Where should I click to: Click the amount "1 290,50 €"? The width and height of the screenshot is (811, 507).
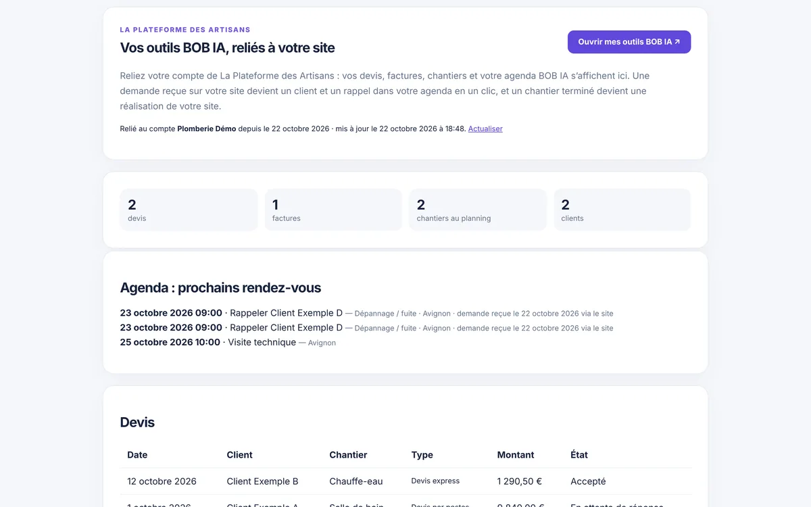click(x=520, y=481)
